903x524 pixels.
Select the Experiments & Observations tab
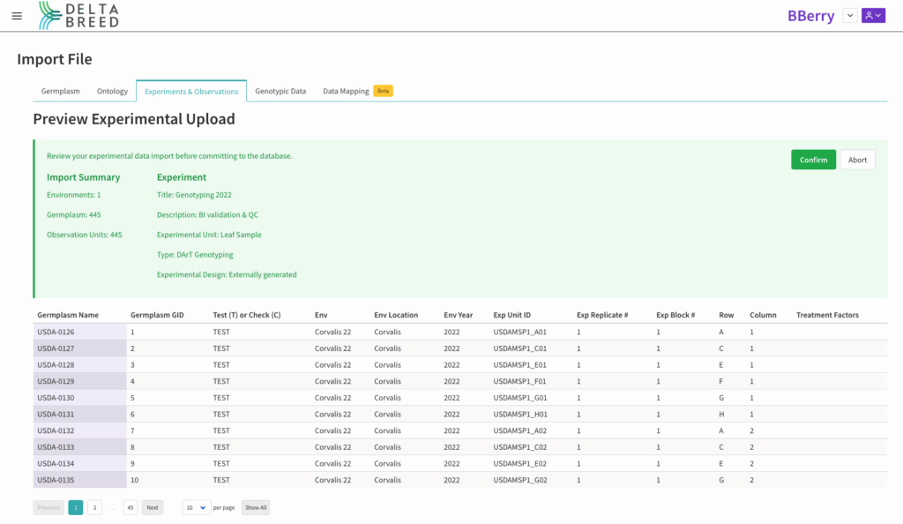pos(191,91)
